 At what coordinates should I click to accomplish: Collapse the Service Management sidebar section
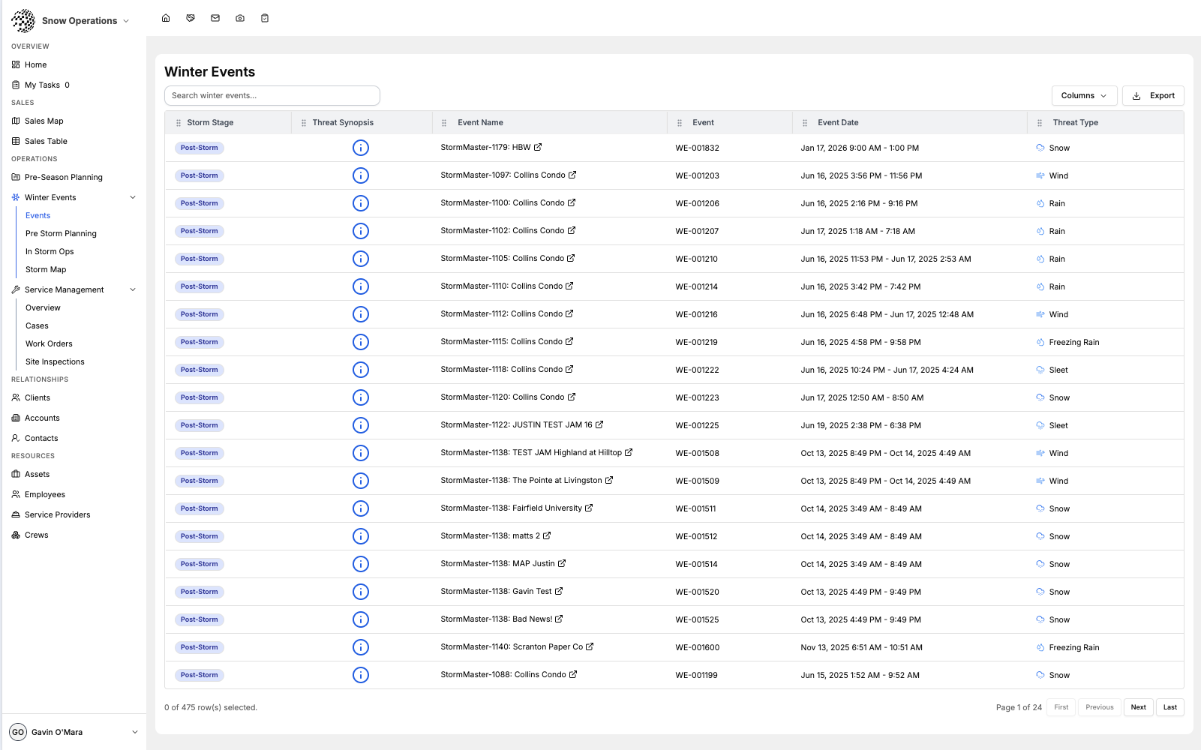click(x=133, y=289)
